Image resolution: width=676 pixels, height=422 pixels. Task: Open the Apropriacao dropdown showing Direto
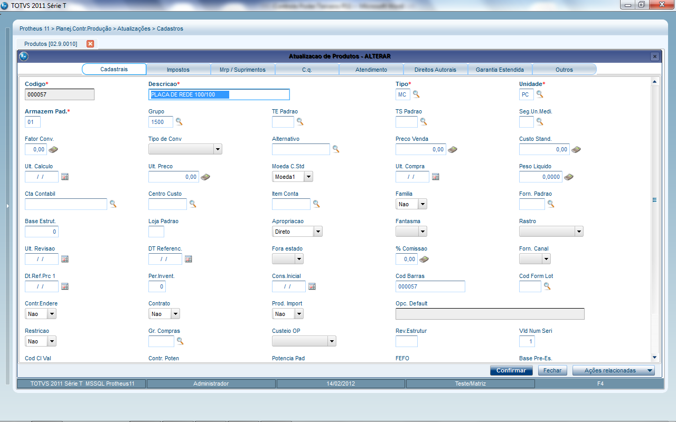[x=318, y=232]
